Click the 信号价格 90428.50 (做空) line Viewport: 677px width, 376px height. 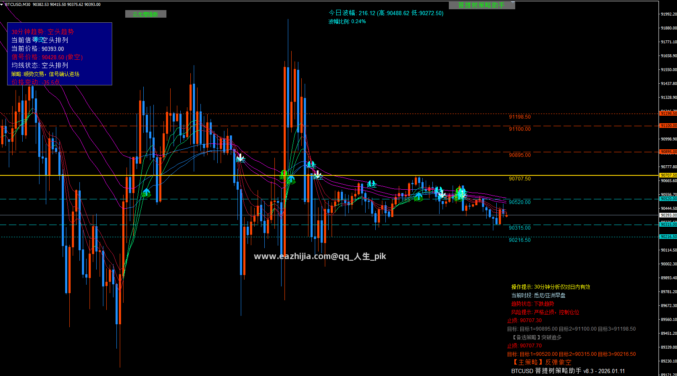point(47,57)
